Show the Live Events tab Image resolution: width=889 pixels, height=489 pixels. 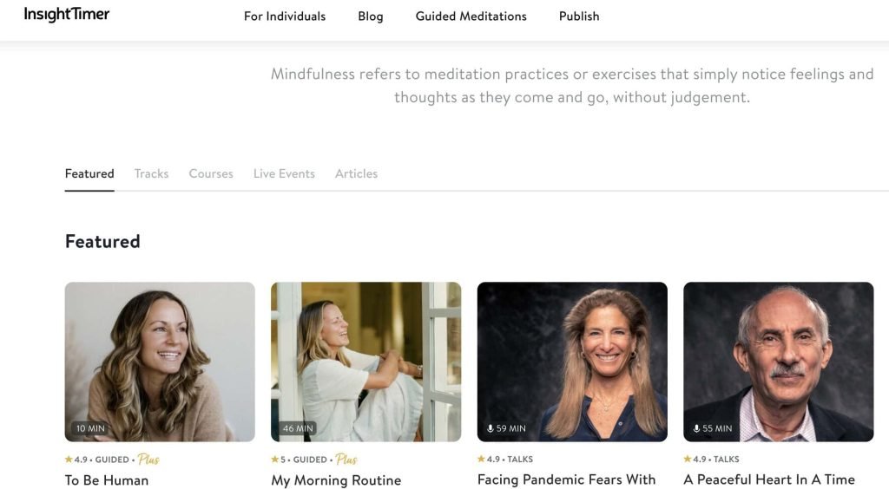pos(284,173)
